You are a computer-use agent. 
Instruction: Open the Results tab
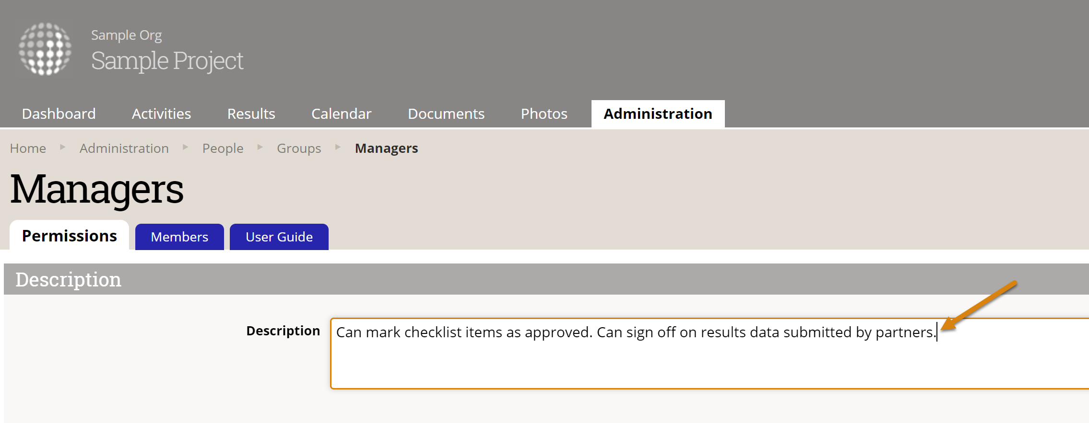pos(251,114)
